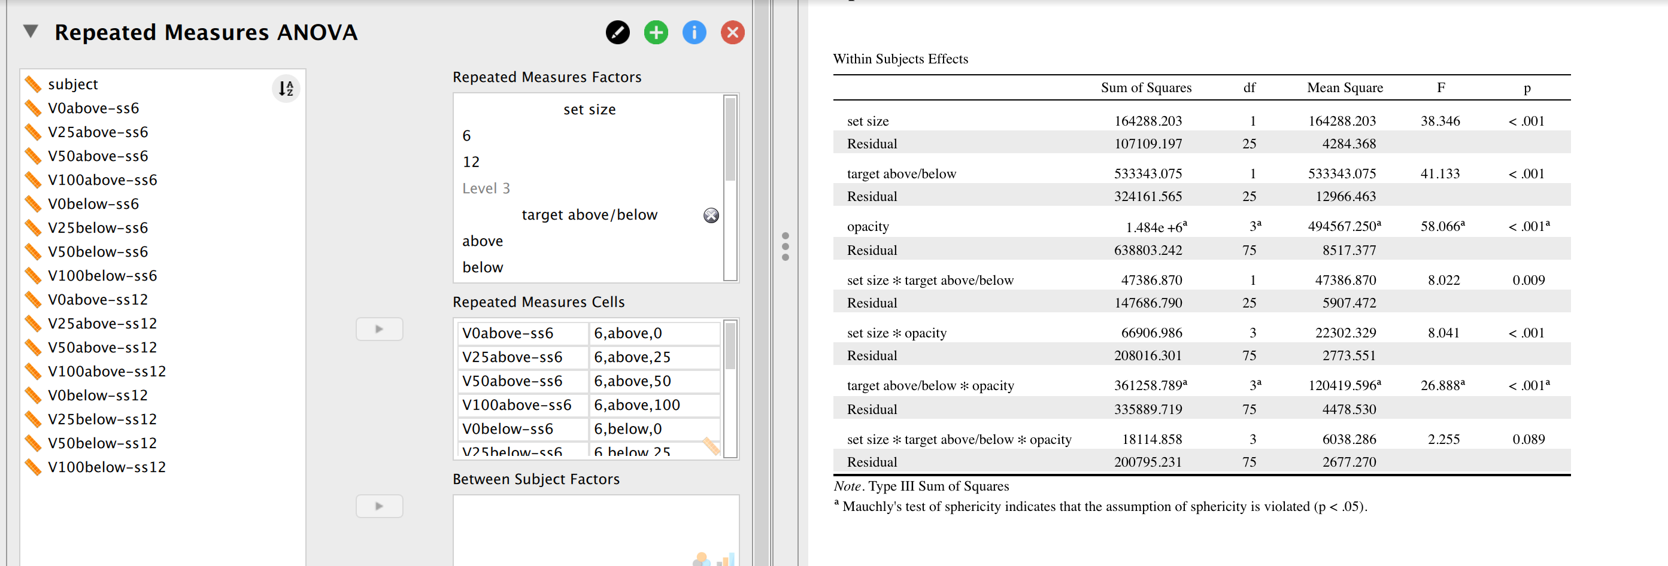Open the blue info help icon
1668x566 pixels.
[x=693, y=32]
